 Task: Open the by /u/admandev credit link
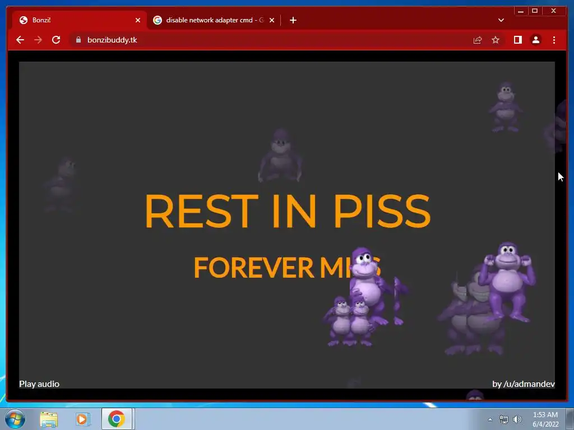[524, 384]
